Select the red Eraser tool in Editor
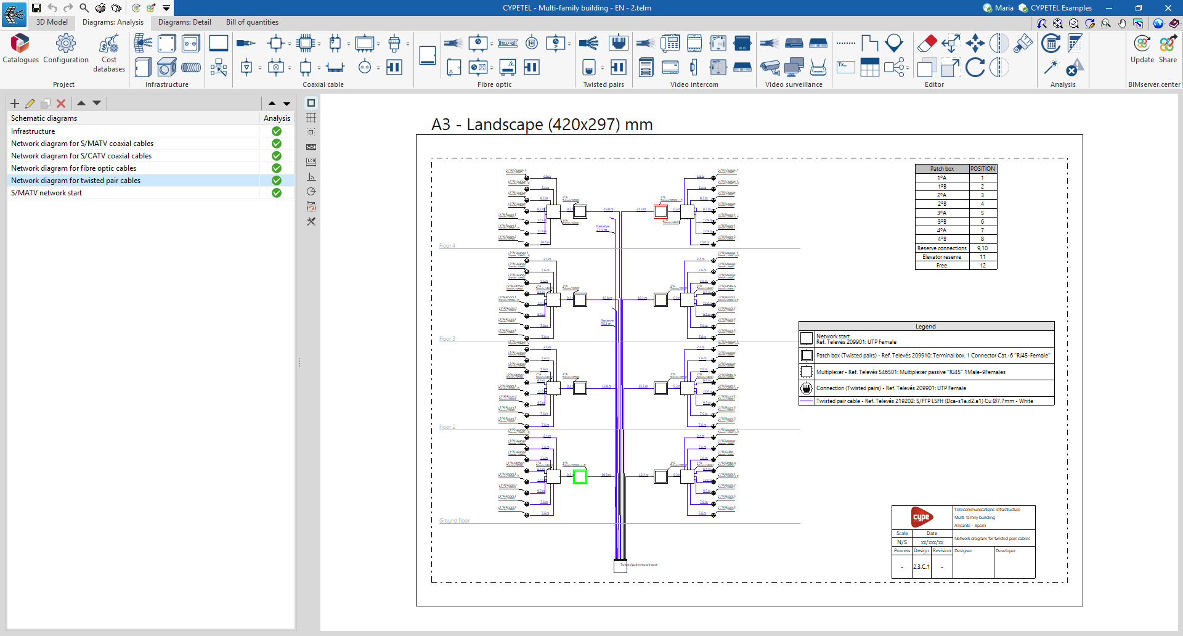This screenshot has height=636, width=1183. (927, 44)
